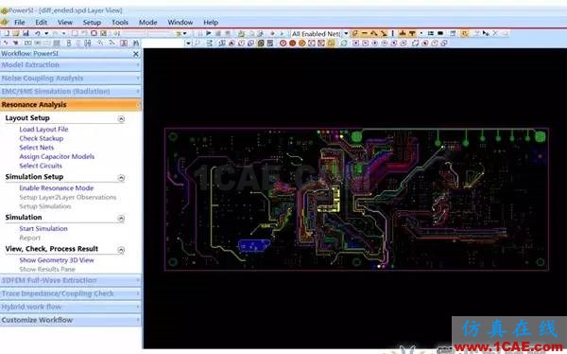Viewport: 567px width, 354px height.
Task: Click the New file icon in toolbar
Action: point(7,33)
